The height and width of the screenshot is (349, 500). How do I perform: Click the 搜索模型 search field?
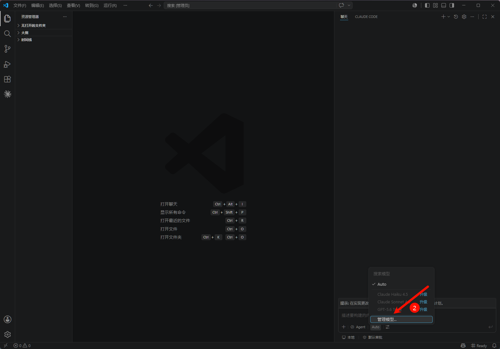pyautogui.click(x=401, y=274)
